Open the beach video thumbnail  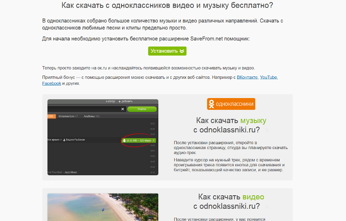103,207
